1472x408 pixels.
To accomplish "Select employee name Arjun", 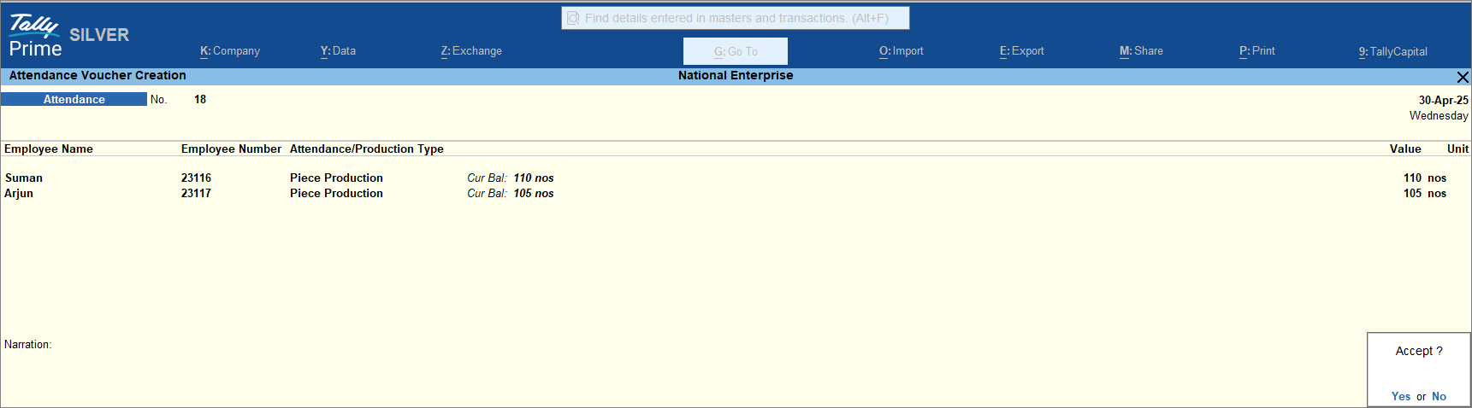I will [x=19, y=193].
